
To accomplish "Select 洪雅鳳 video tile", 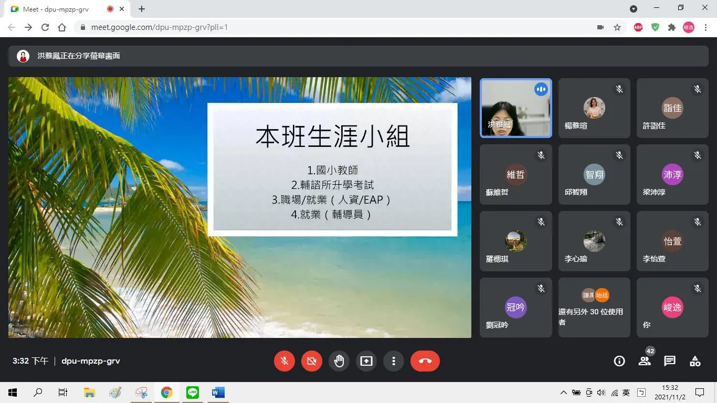I will pos(516,108).
